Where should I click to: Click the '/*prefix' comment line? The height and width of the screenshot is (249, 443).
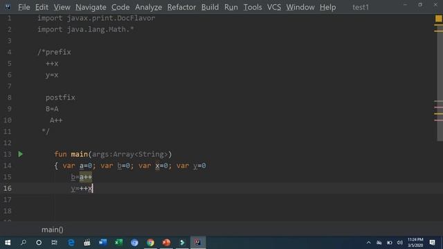click(x=54, y=53)
